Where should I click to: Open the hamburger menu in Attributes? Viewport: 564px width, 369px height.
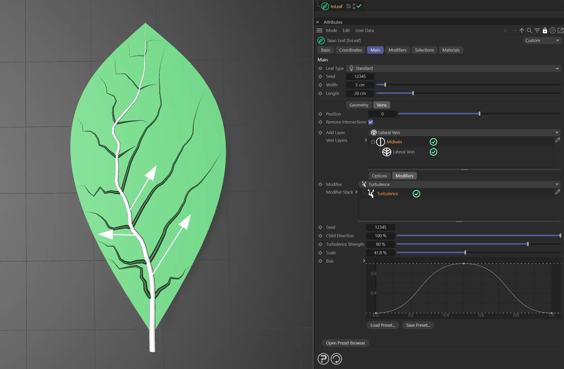[x=319, y=30]
